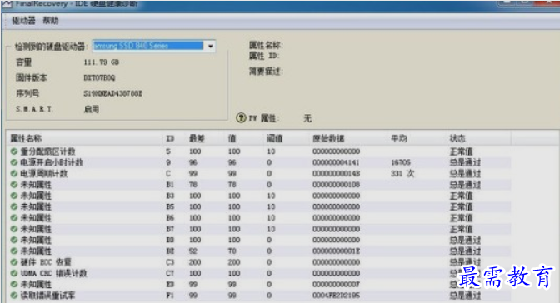The height and width of the screenshot is (303, 560).
Task: Click the average value 331 次
Action: click(402, 173)
